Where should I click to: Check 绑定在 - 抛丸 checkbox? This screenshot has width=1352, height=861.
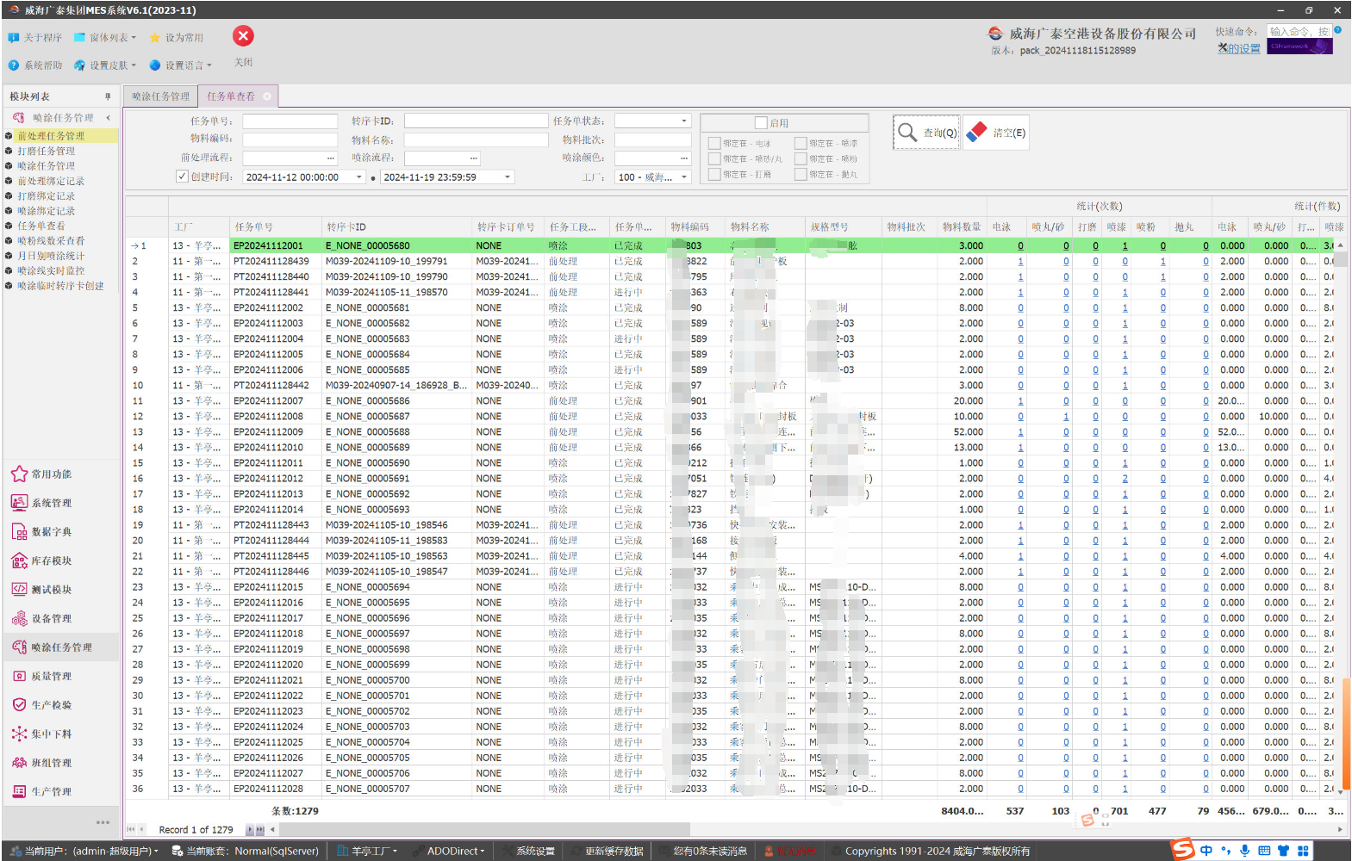click(801, 175)
